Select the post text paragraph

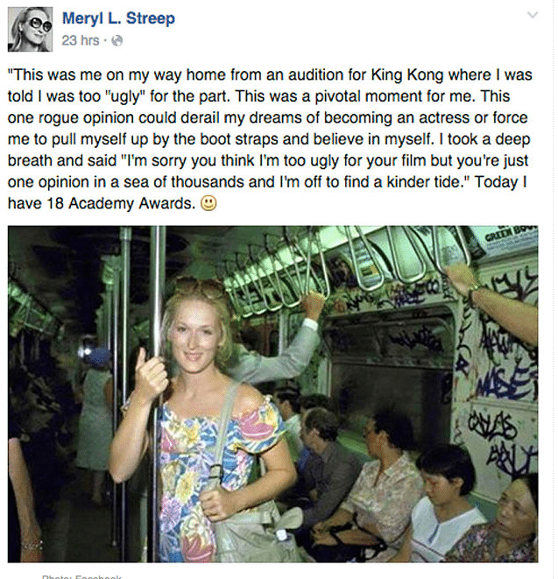point(270,139)
